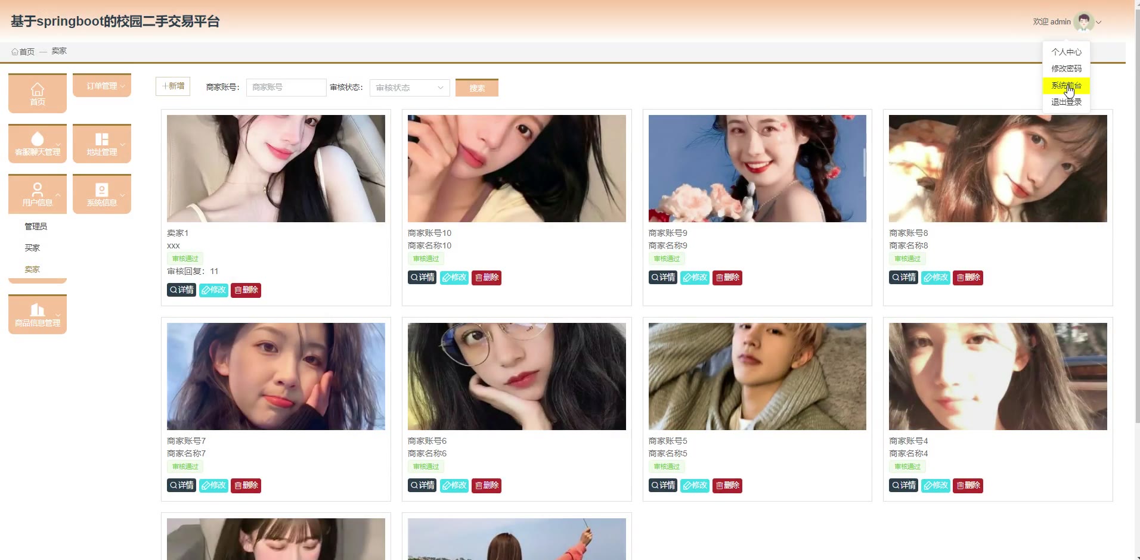Select 个人中心 from user menu
1140x560 pixels.
click(x=1066, y=52)
